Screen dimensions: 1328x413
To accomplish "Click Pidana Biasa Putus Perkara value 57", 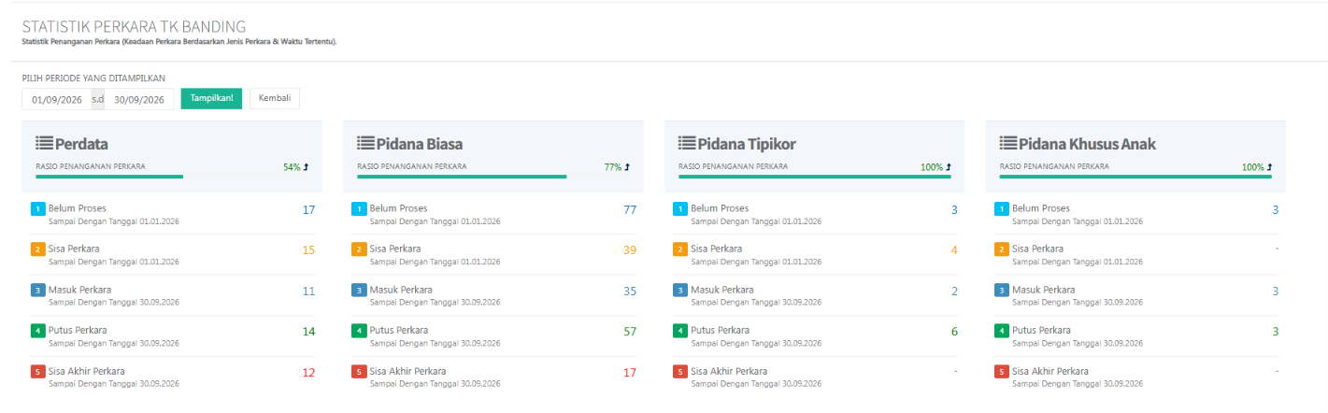I will click(630, 332).
